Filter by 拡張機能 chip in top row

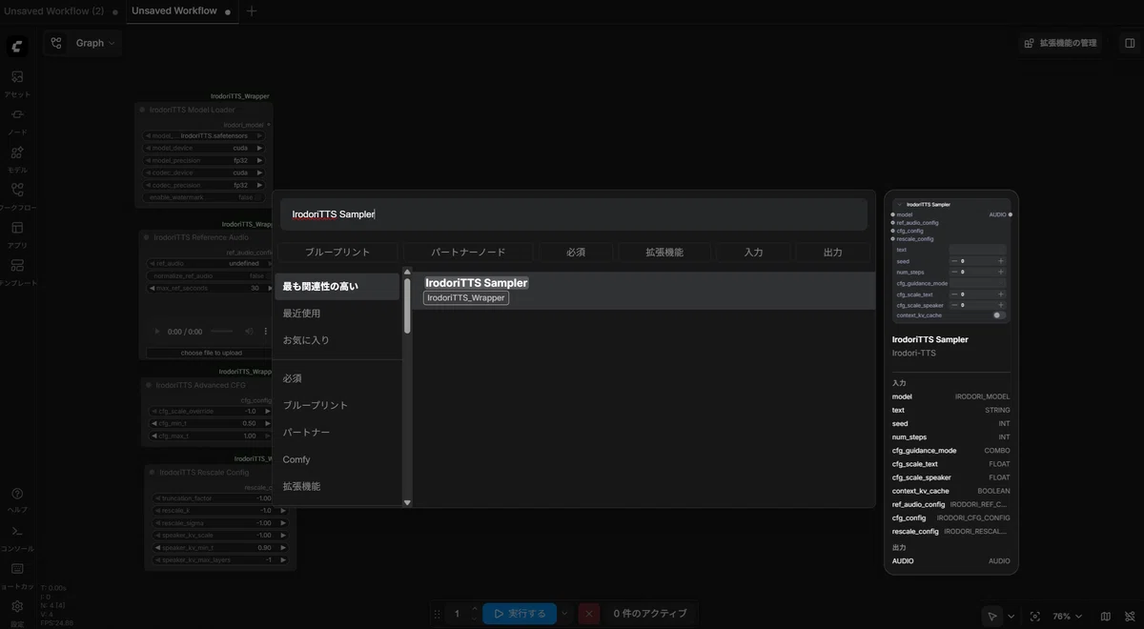[x=664, y=253]
